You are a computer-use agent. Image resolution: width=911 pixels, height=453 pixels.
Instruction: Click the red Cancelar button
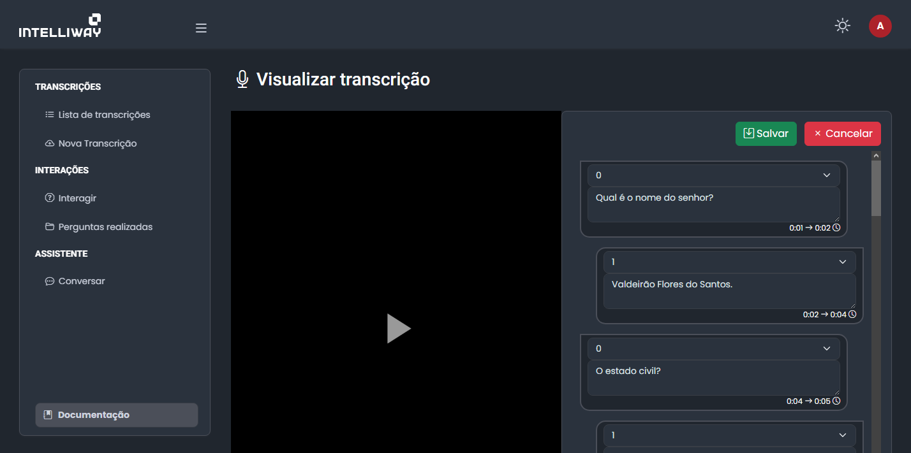pos(842,134)
